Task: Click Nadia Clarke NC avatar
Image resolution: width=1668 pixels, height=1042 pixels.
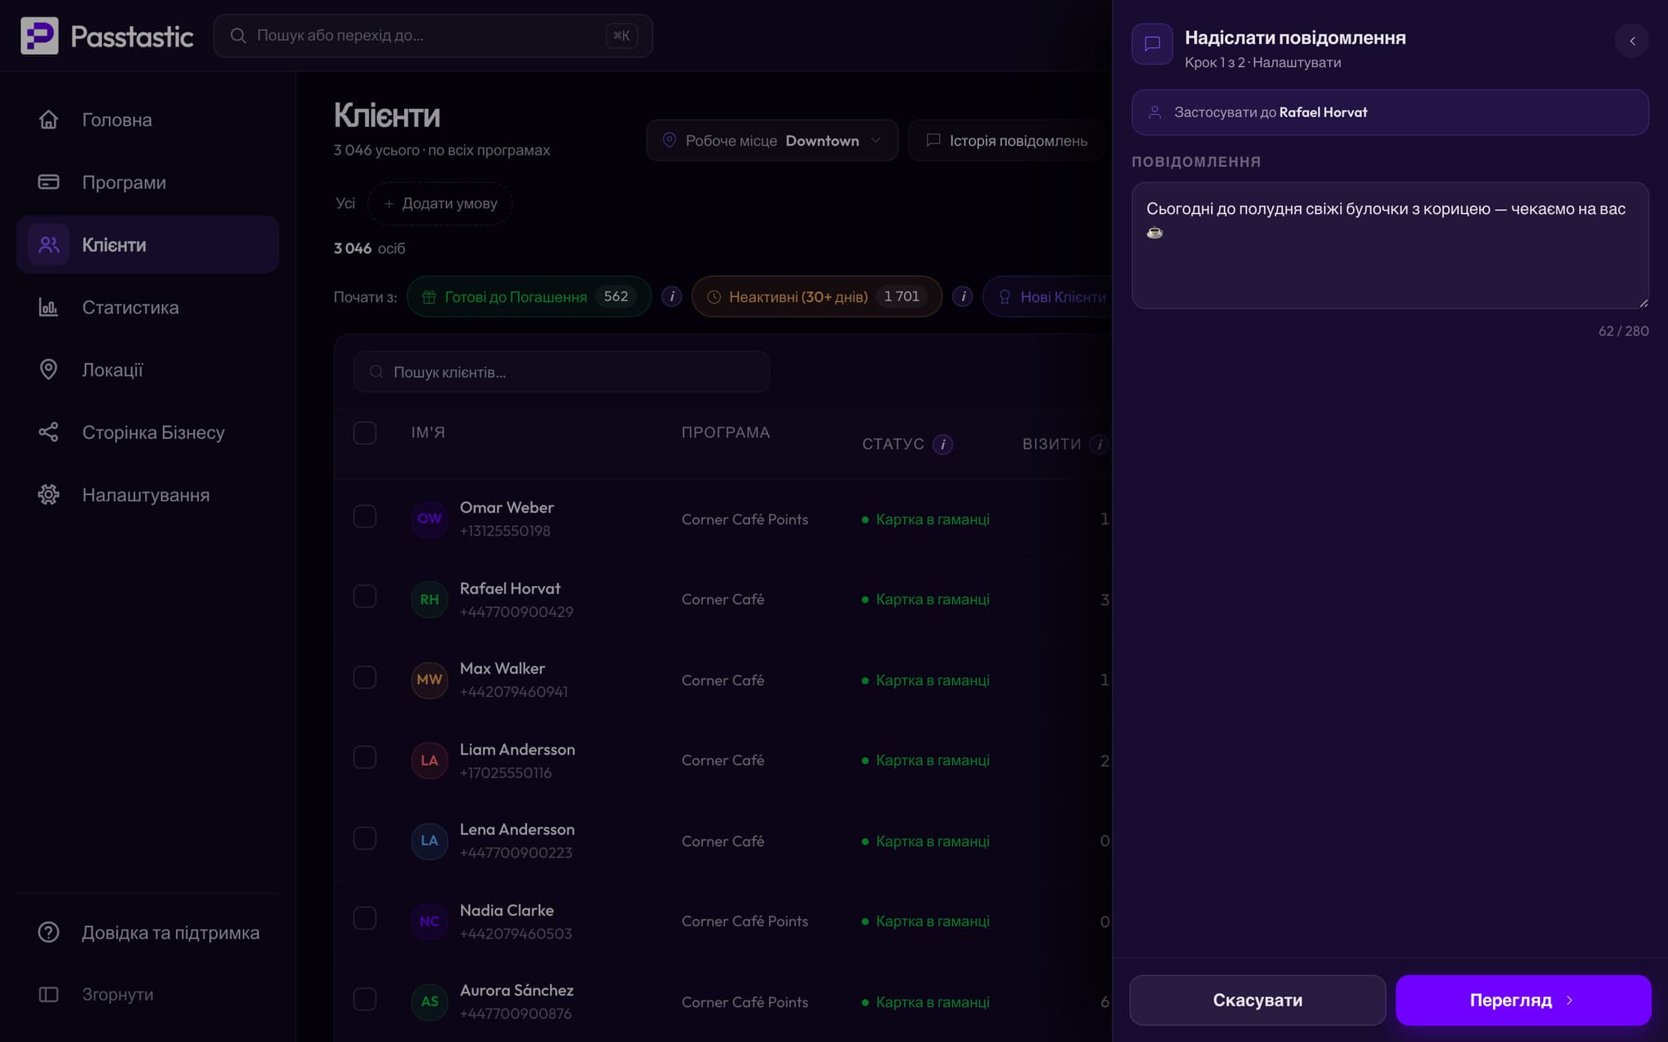Action: tap(429, 921)
